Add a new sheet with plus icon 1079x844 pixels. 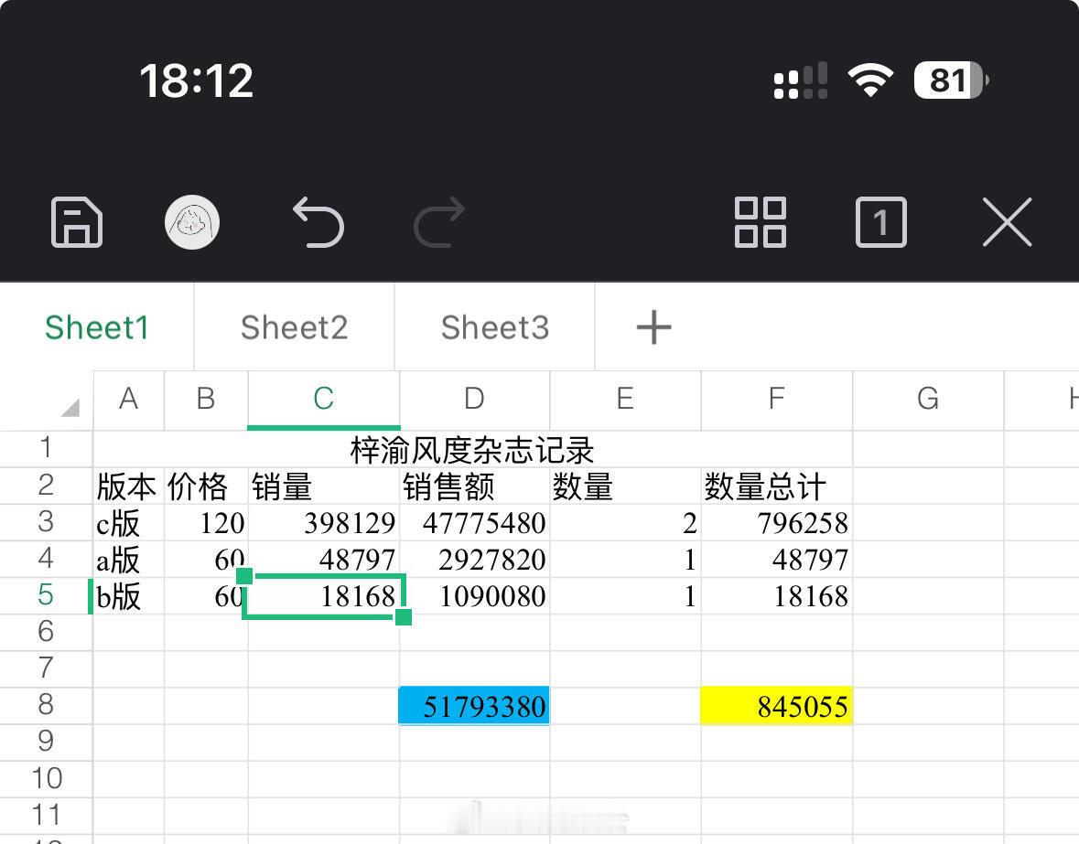(x=653, y=327)
